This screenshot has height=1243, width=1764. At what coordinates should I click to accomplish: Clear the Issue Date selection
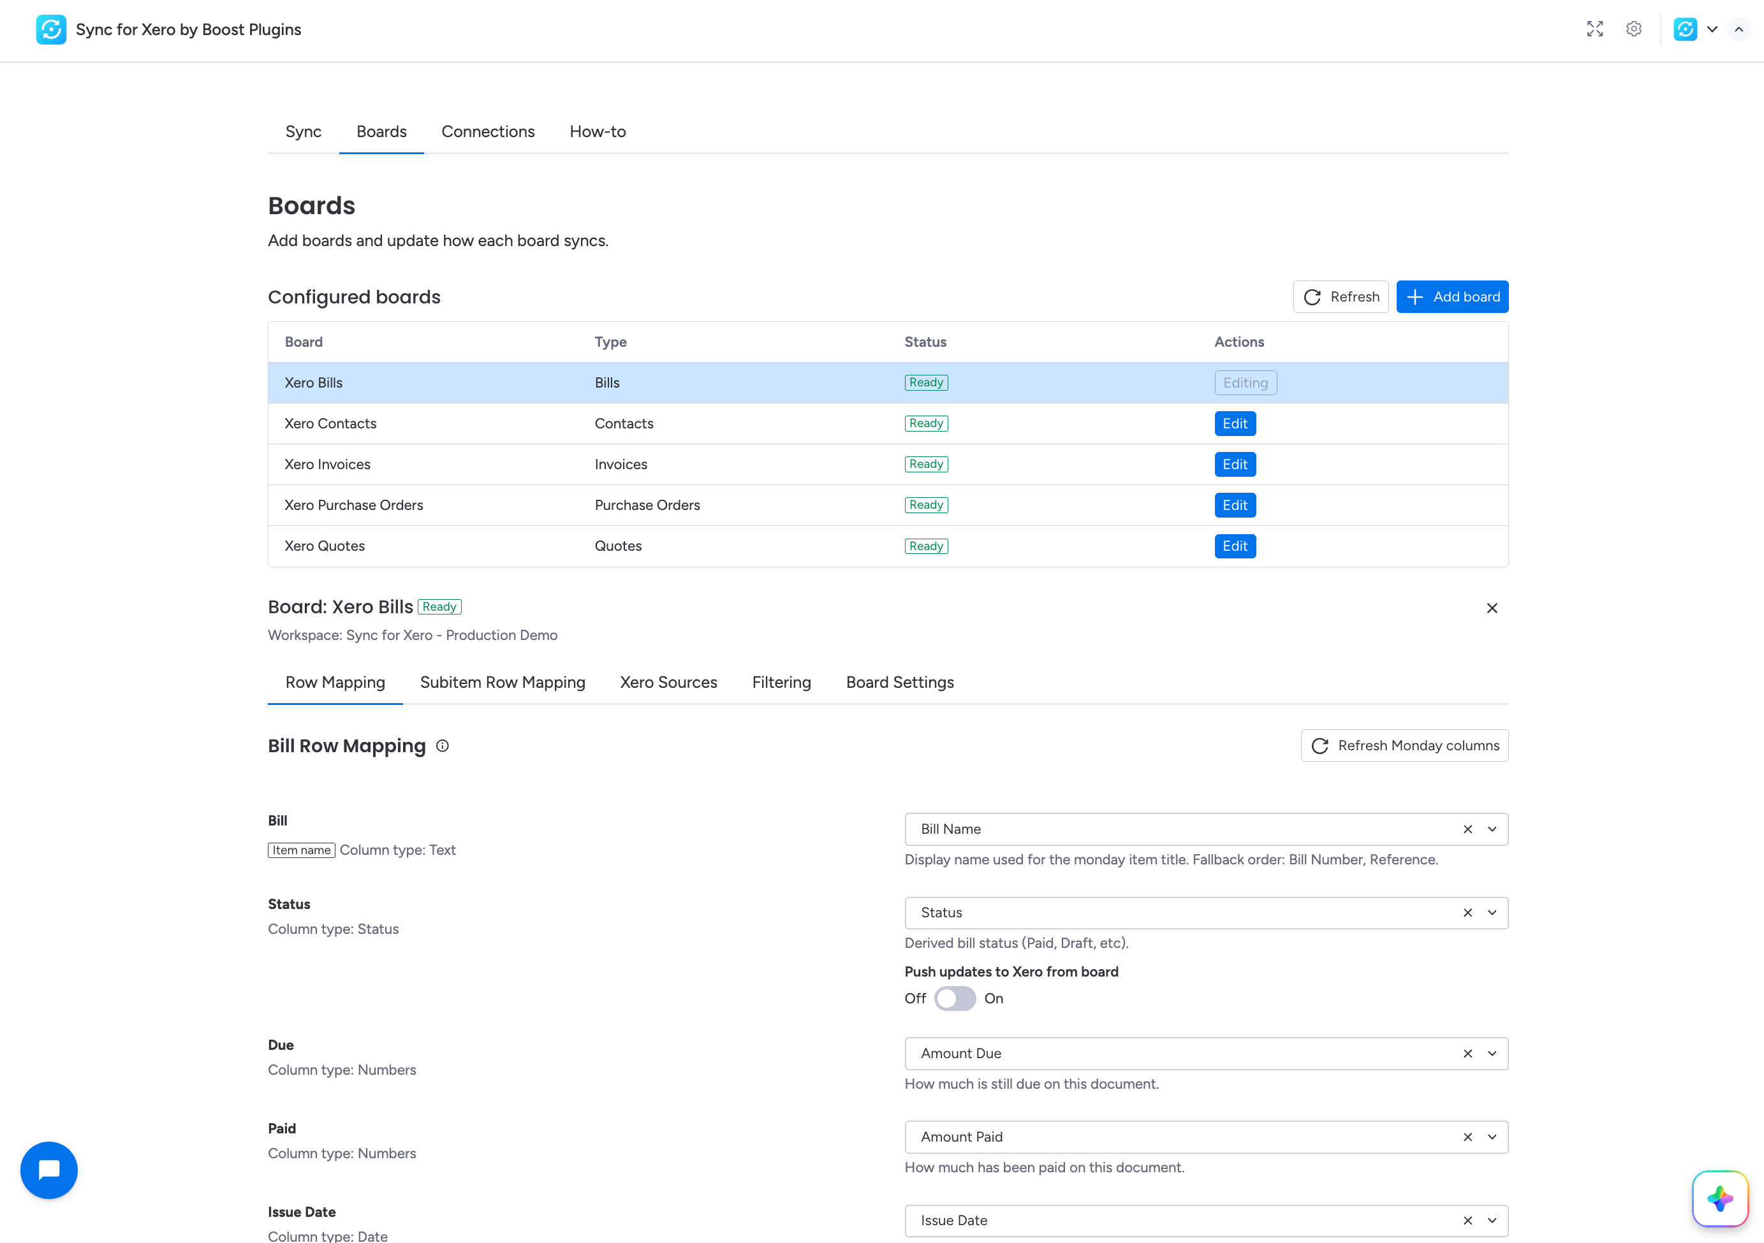[x=1467, y=1221]
